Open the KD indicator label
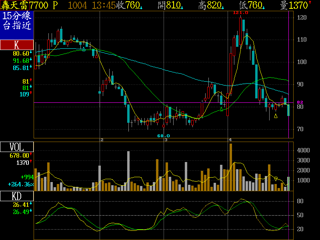 [16, 196]
